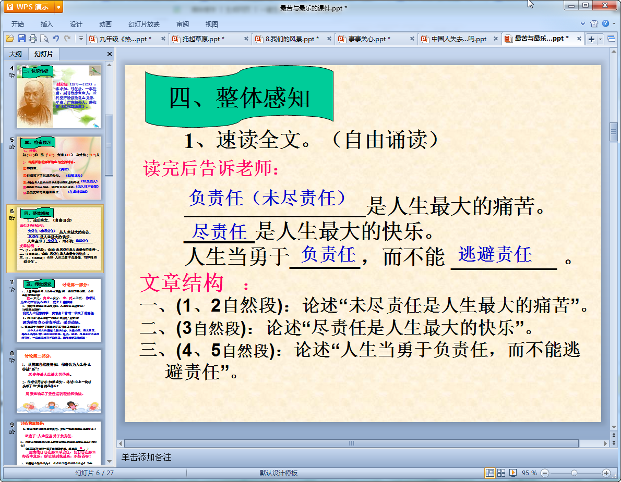
Task: Click the Print icon
Action: 33,39
